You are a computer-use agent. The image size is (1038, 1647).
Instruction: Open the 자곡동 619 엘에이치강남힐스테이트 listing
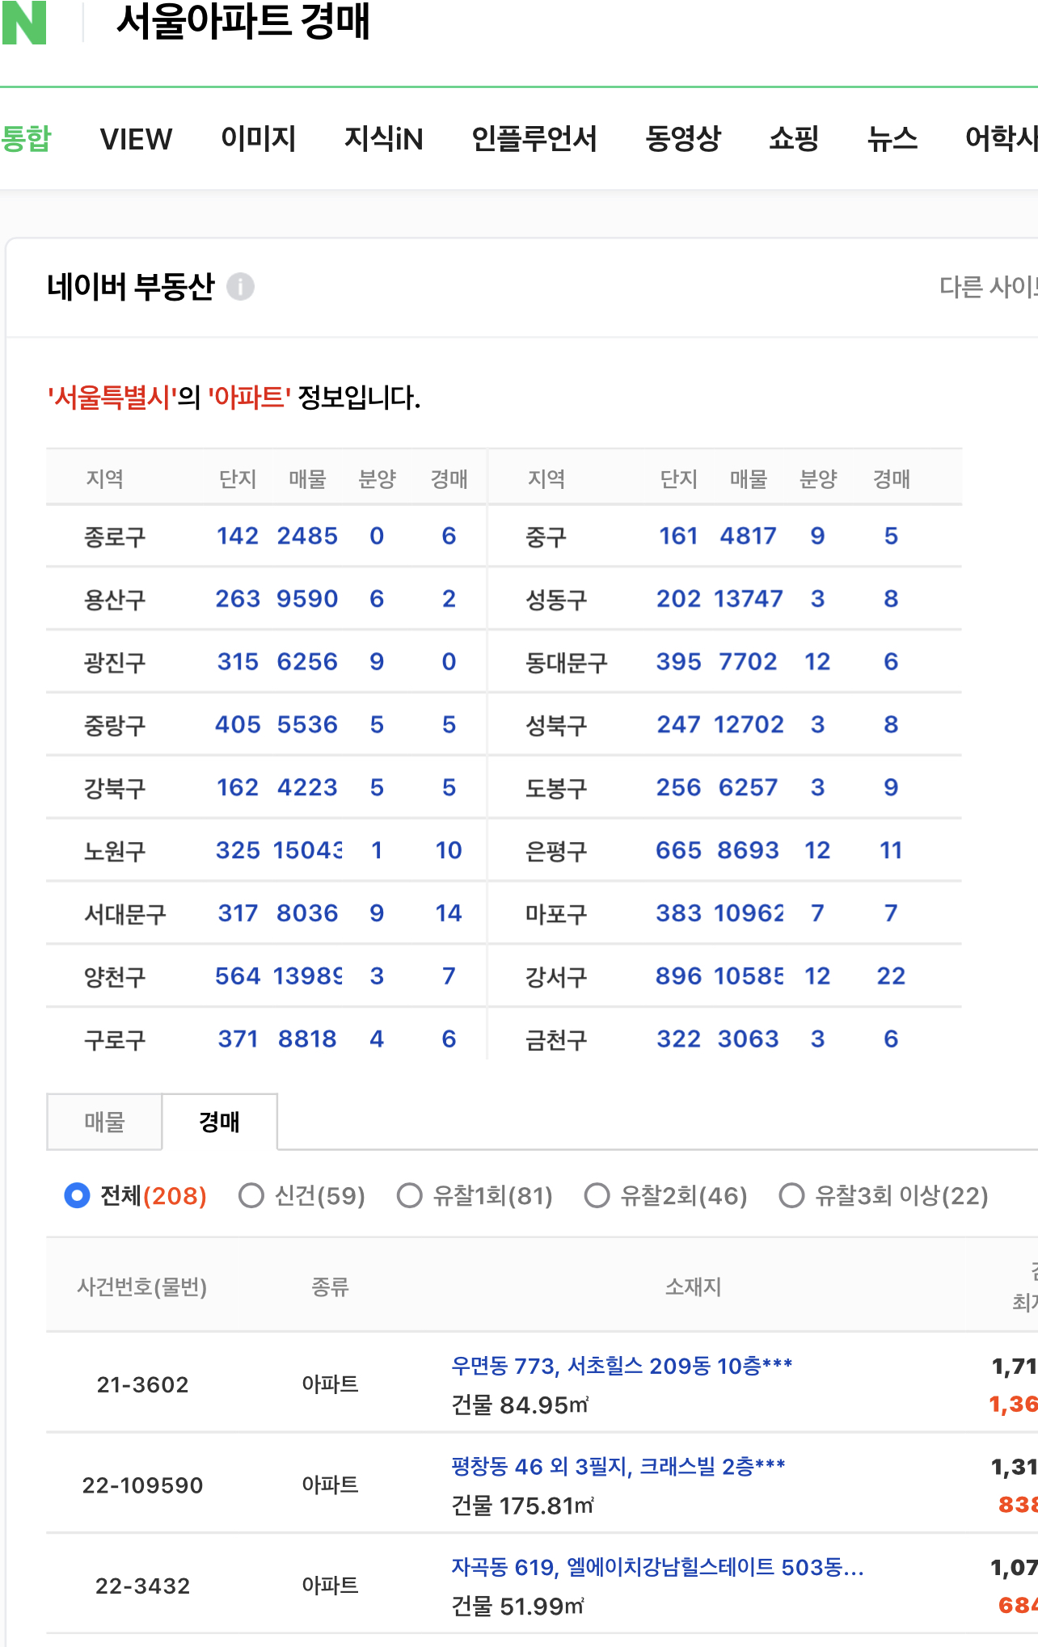click(x=657, y=1567)
